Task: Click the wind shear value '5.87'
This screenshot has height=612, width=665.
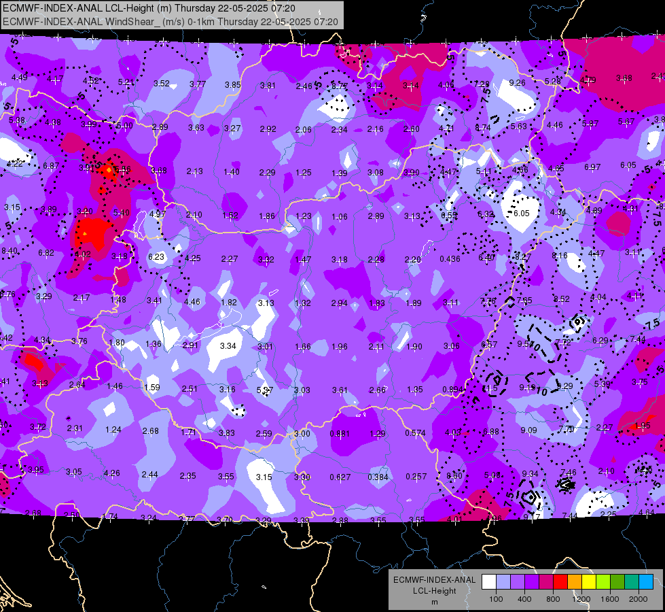Action: 590,124
